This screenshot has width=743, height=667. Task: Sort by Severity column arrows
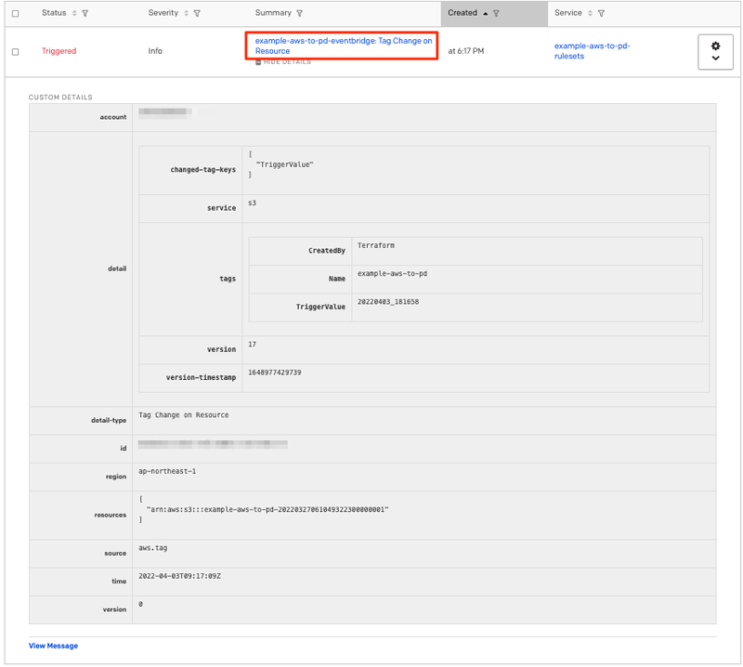point(187,13)
